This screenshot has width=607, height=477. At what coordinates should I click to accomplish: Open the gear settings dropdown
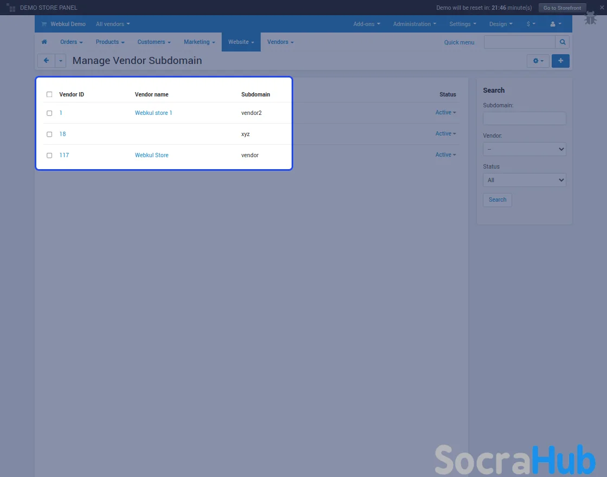[538, 61]
